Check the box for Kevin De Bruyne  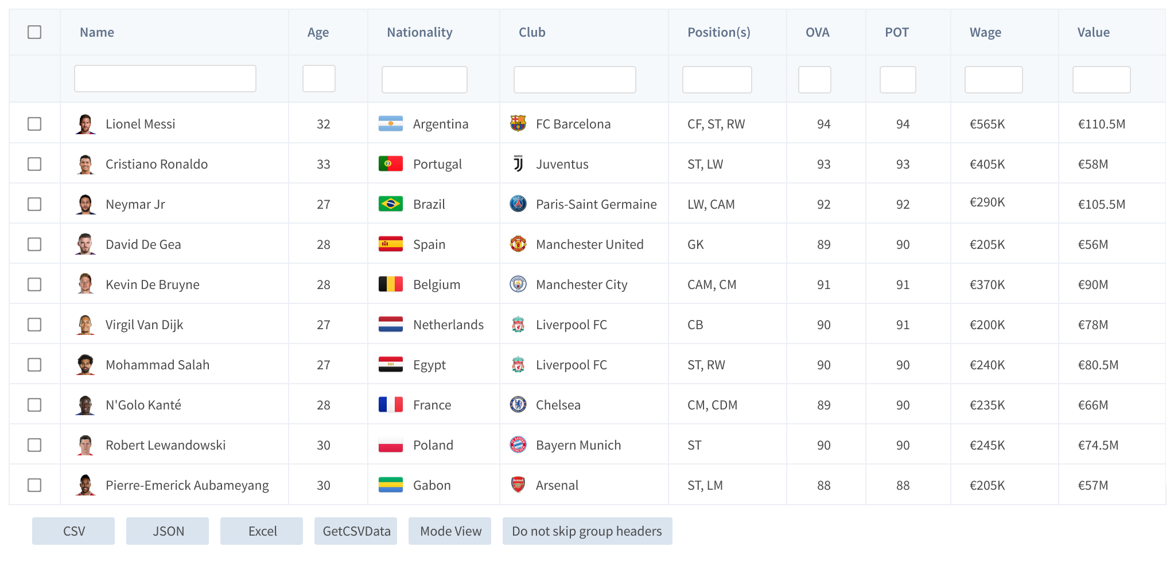34,284
